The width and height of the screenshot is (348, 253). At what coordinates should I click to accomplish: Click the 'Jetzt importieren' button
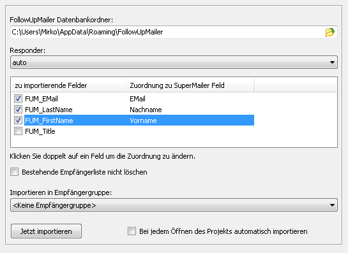point(46,231)
